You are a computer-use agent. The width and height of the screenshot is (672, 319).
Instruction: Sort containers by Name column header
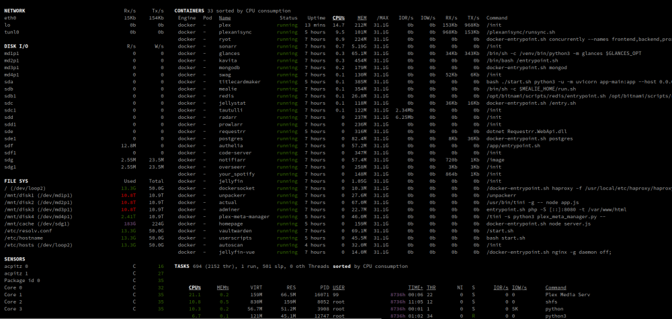click(225, 18)
